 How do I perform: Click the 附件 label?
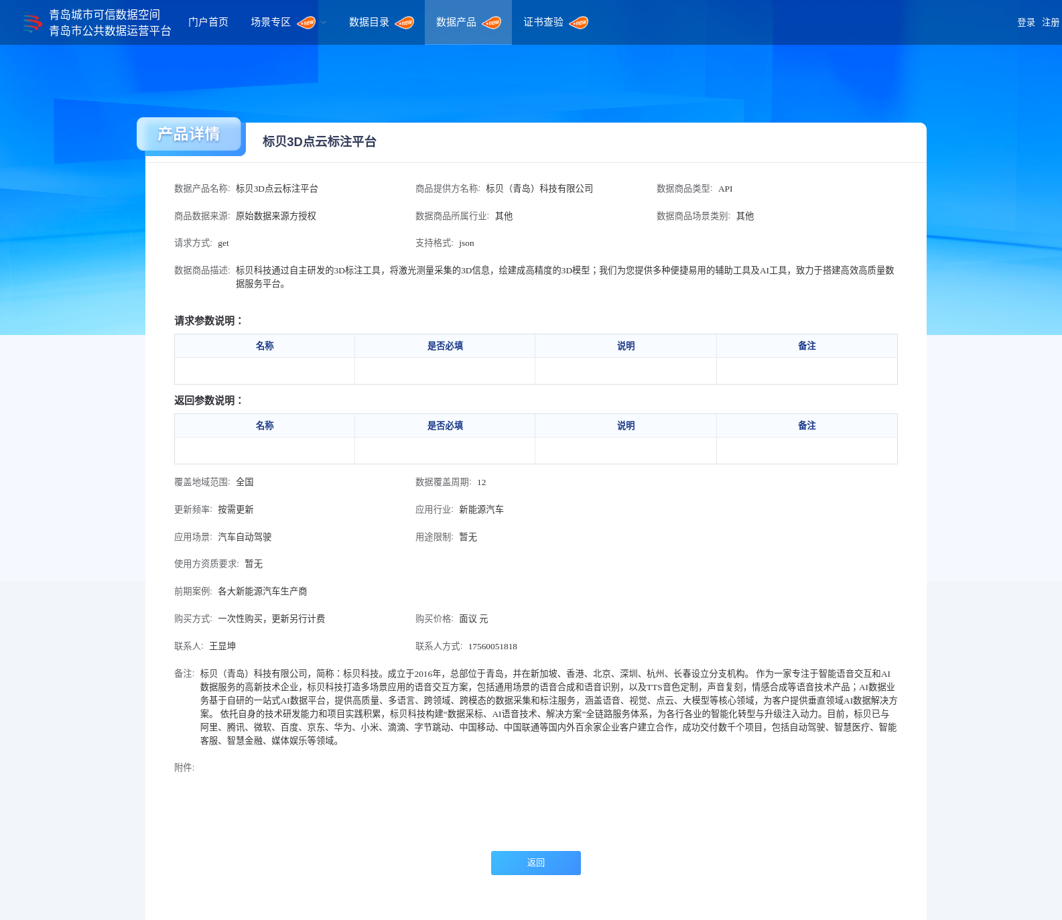tap(184, 768)
